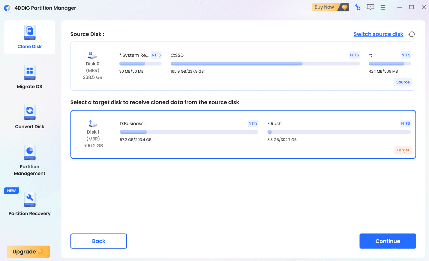Click the '30 MB/50 MB' text

click(x=131, y=71)
